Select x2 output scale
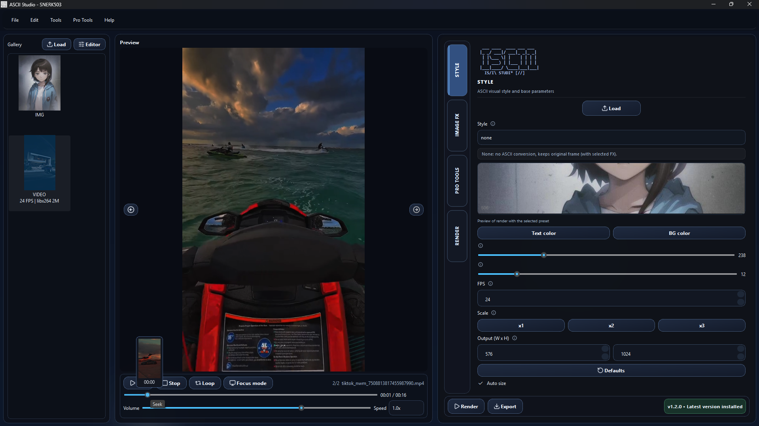This screenshot has height=426, width=759. pyautogui.click(x=611, y=325)
